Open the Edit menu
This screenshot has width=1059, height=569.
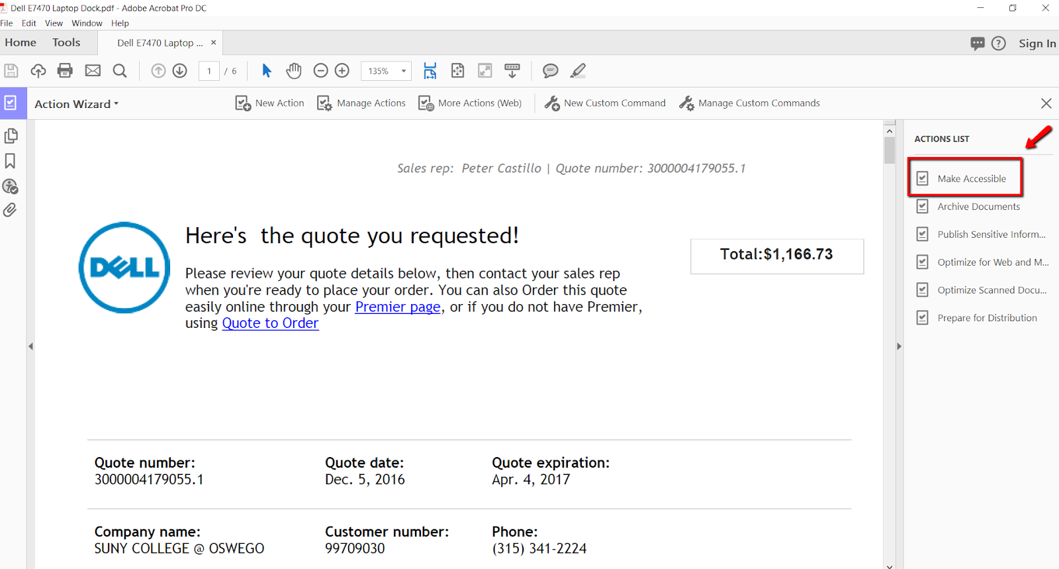coord(29,23)
